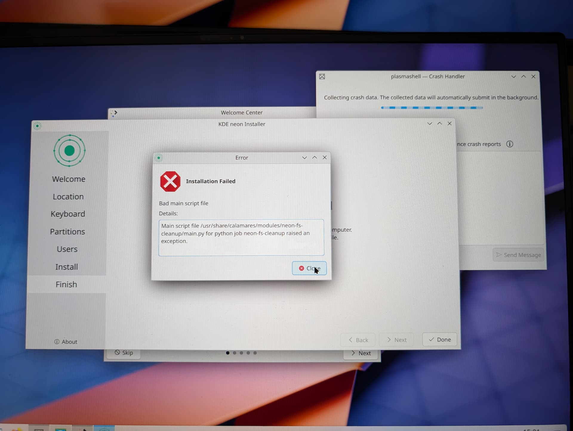
Task: Select the last page dot in Welcome Center
Action: (x=255, y=353)
